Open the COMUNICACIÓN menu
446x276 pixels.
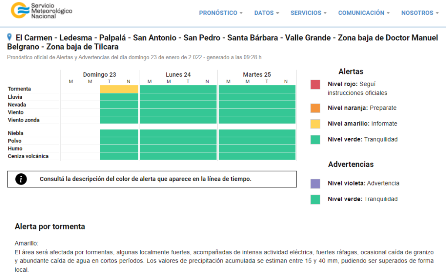(x=364, y=13)
